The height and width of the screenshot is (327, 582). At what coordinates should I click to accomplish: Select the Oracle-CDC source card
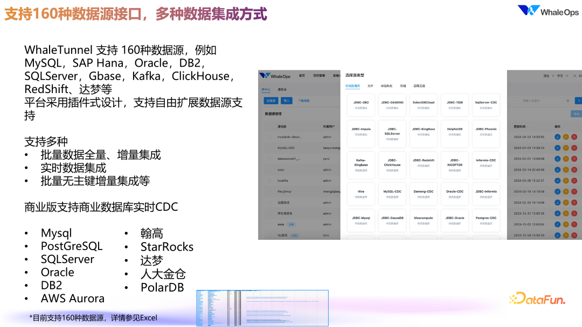[x=455, y=194]
